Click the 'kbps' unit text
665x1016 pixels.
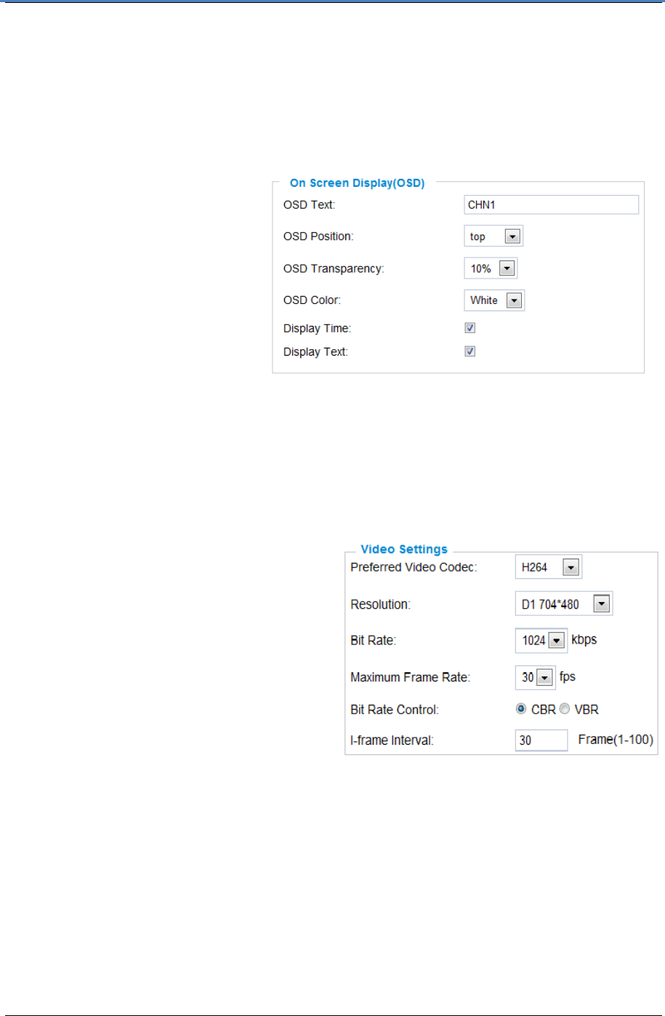(x=584, y=640)
